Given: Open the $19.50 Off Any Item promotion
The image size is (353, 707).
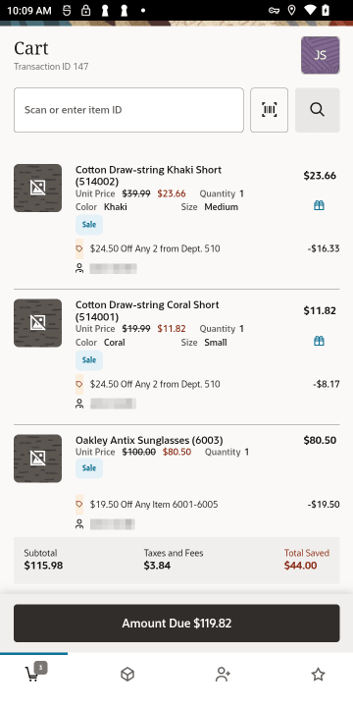Looking at the screenshot, I should pyautogui.click(x=154, y=504).
